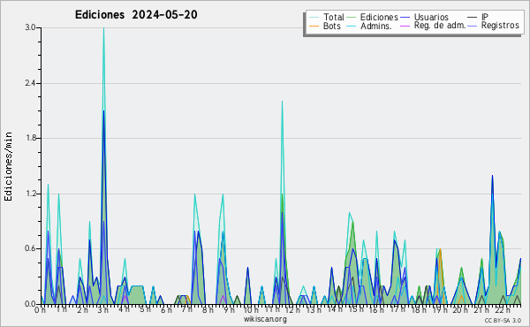Screen dimensions: 530x327
Task: Click the 12 h tick label on the time axis
Action: (x=292, y=309)
